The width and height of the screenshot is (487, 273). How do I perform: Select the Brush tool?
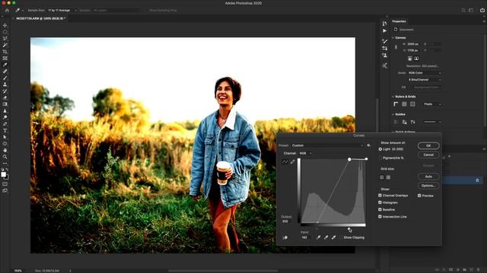click(5, 78)
